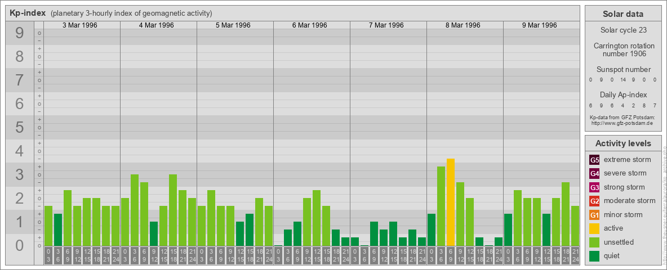Click the 12-15 hour bar on 6 Mar 1996
The width and height of the screenshot is (667, 270).
coord(317,218)
